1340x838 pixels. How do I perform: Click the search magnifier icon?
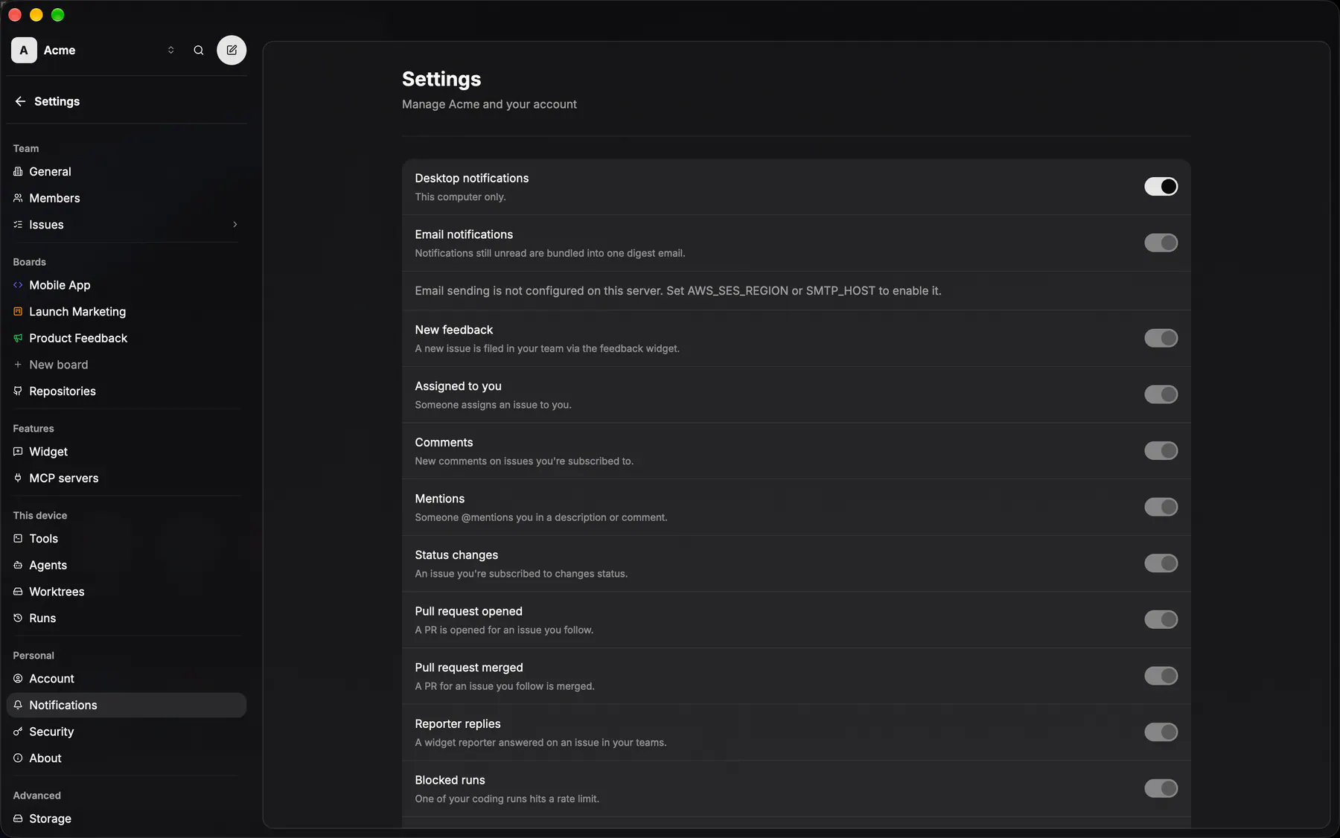[x=199, y=50]
